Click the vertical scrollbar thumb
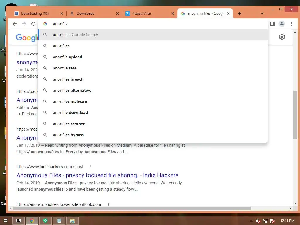 tap(295, 115)
